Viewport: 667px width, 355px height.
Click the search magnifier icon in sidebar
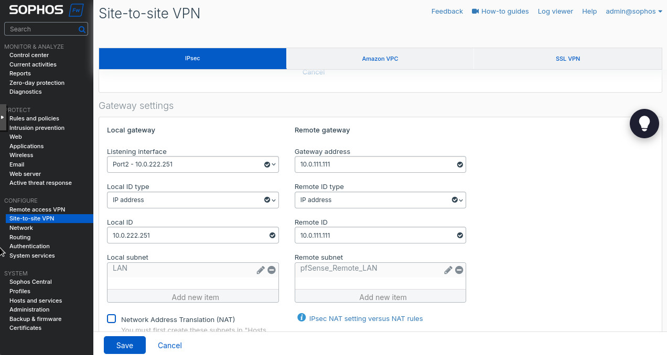point(82,29)
